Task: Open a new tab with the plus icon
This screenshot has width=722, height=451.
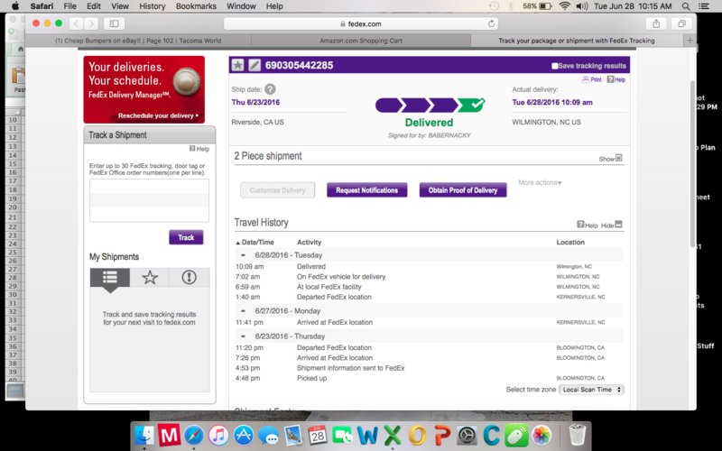Action: click(x=690, y=41)
